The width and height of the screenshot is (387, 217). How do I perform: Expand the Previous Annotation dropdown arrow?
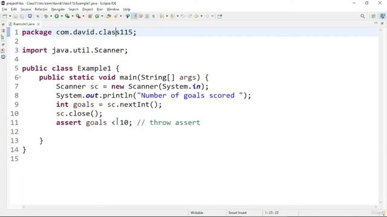(x=178, y=16)
